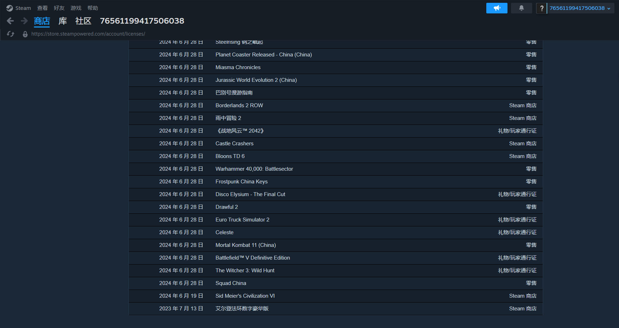Open the 帮助 menu
619x328 pixels.
pos(93,8)
